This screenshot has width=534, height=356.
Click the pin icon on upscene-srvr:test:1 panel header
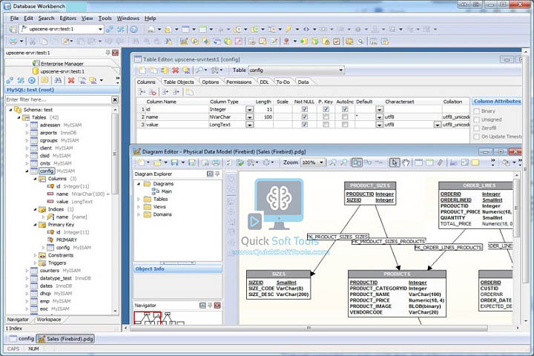coord(108,53)
